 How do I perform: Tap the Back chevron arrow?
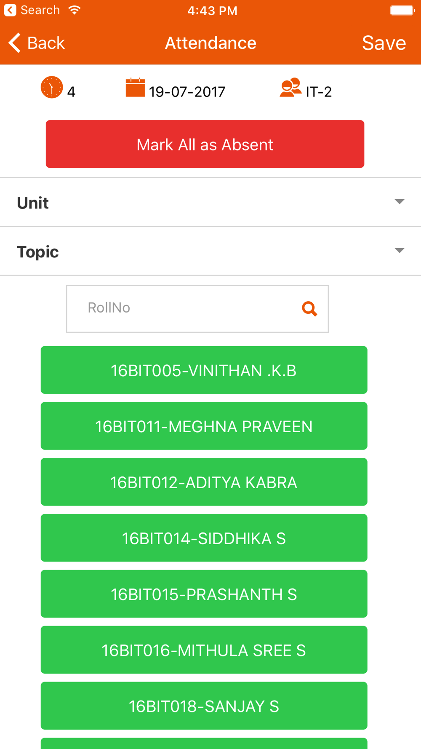pyautogui.click(x=14, y=43)
